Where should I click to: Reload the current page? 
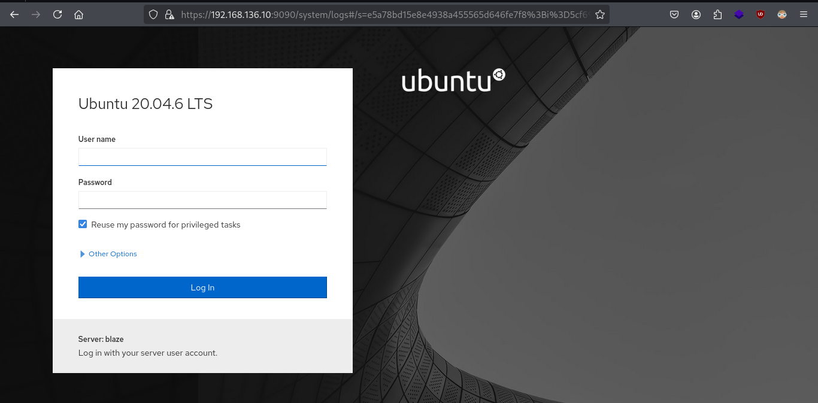(57, 14)
